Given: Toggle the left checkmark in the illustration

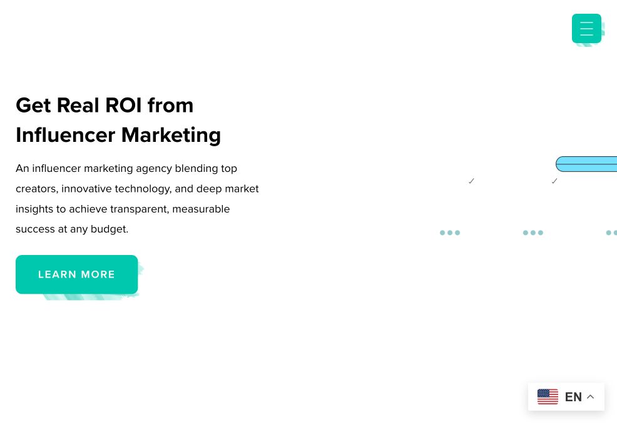Looking at the screenshot, I should (471, 181).
